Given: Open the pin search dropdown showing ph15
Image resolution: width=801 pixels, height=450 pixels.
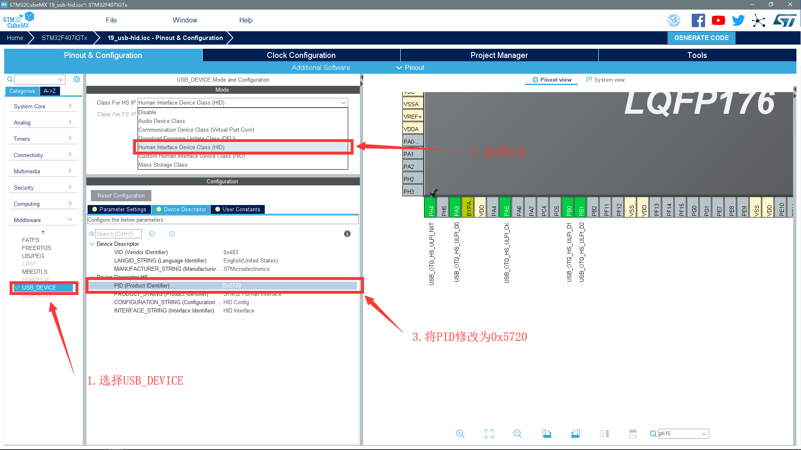Looking at the screenshot, I should [x=704, y=434].
